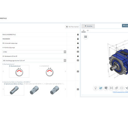Expand the 2: BG2 dropdown
The height and width of the screenshot is (113, 128).
point(65,52)
